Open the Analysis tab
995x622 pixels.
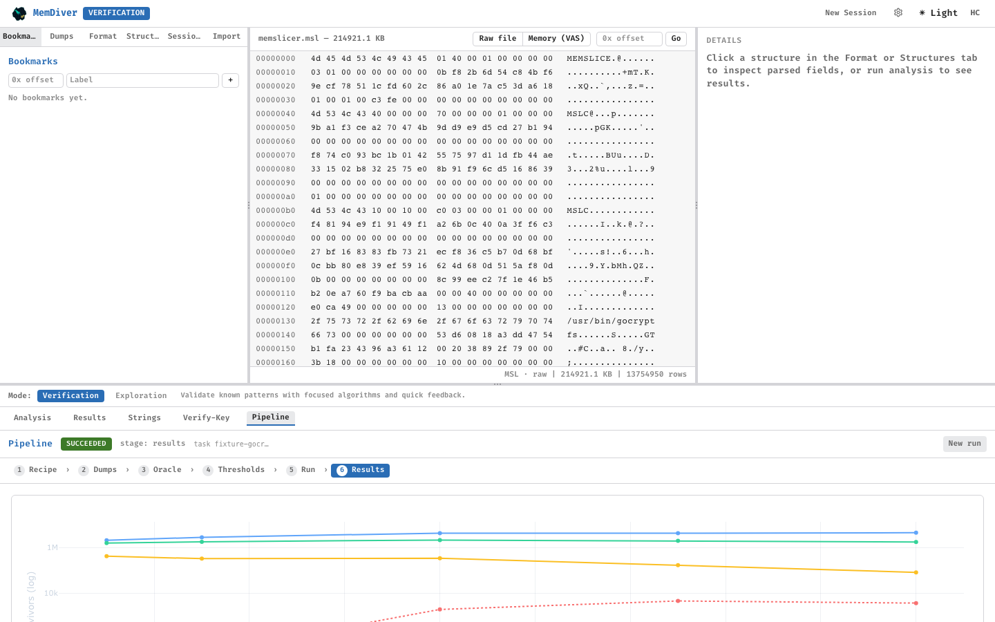(x=32, y=418)
